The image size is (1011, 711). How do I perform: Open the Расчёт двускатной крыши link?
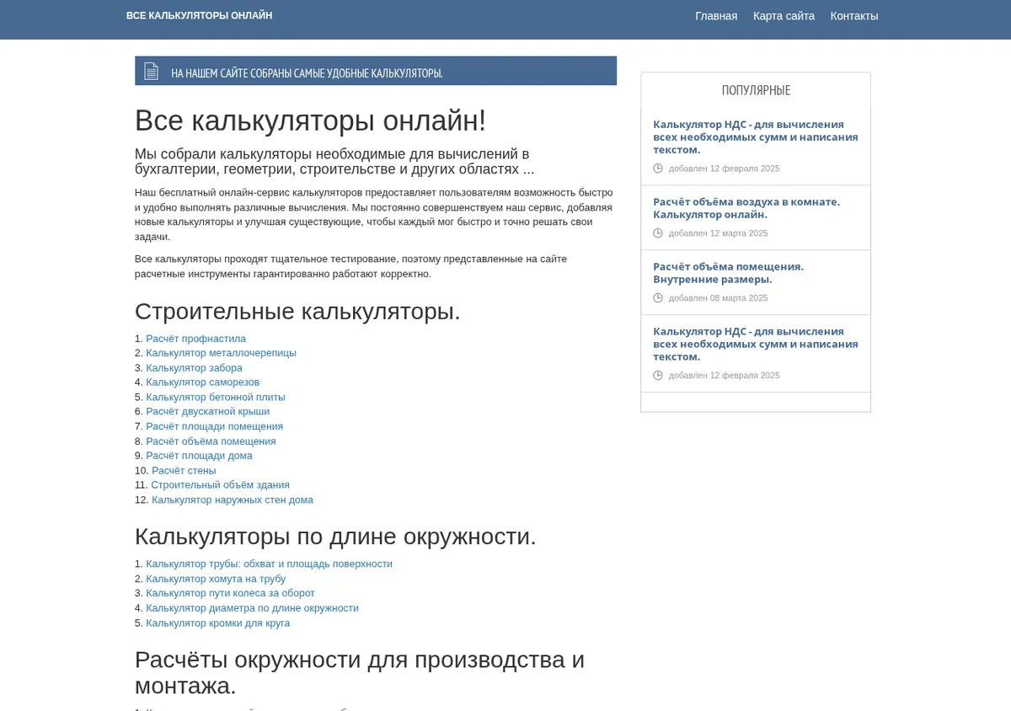207,412
